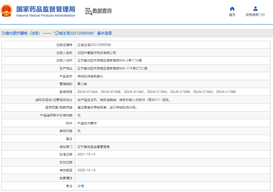
Task: Click breadcrumb 境内医疗器械（注册）
Action: [23, 33]
